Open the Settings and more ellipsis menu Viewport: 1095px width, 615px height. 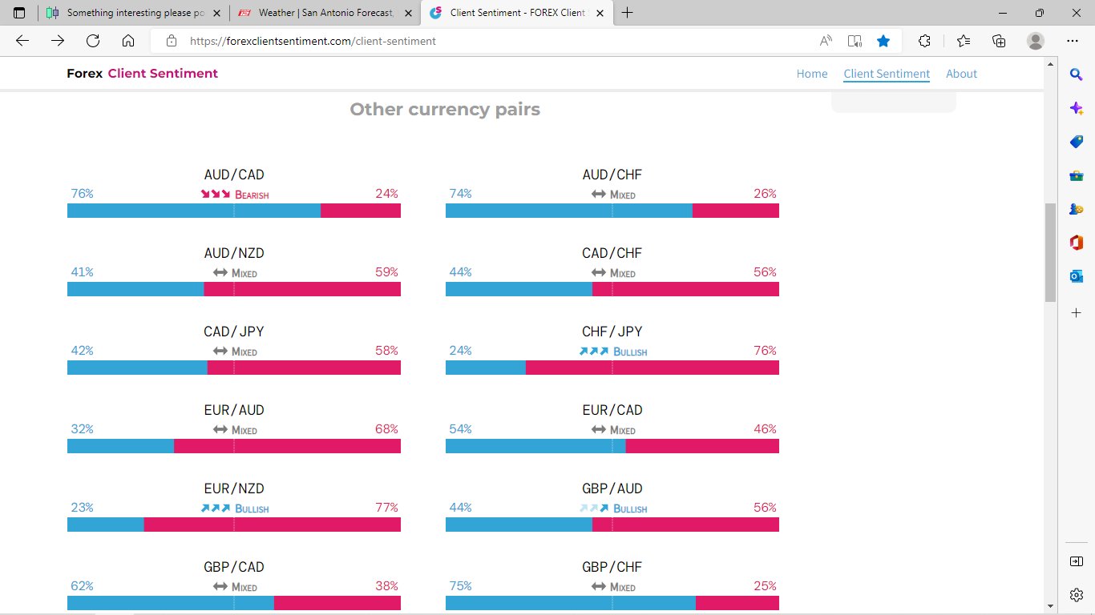[1073, 41]
